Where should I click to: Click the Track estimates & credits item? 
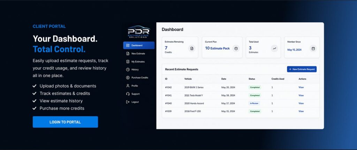[64, 93]
